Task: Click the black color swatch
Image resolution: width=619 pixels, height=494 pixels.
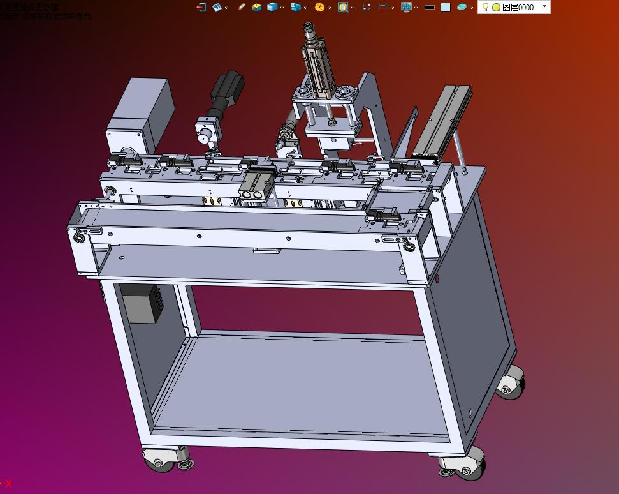Action: click(430, 7)
